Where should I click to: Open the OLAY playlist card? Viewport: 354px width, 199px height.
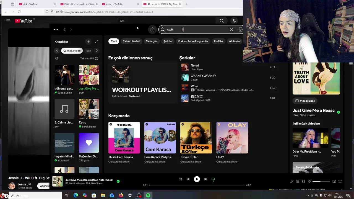[232, 143]
